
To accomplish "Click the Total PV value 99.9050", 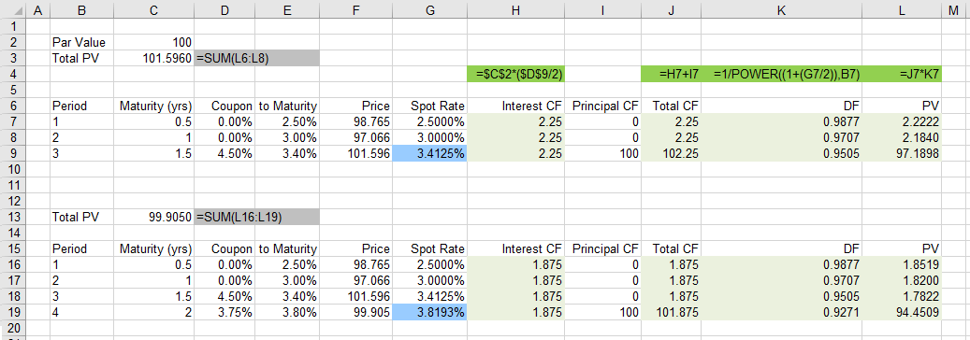I will (x=154, y=217).
